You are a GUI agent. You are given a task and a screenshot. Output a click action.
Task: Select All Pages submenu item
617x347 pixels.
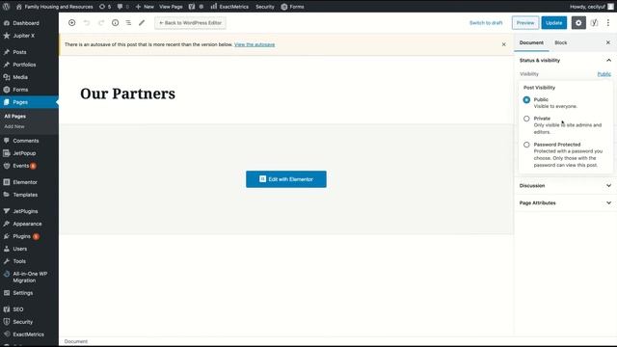15,117
